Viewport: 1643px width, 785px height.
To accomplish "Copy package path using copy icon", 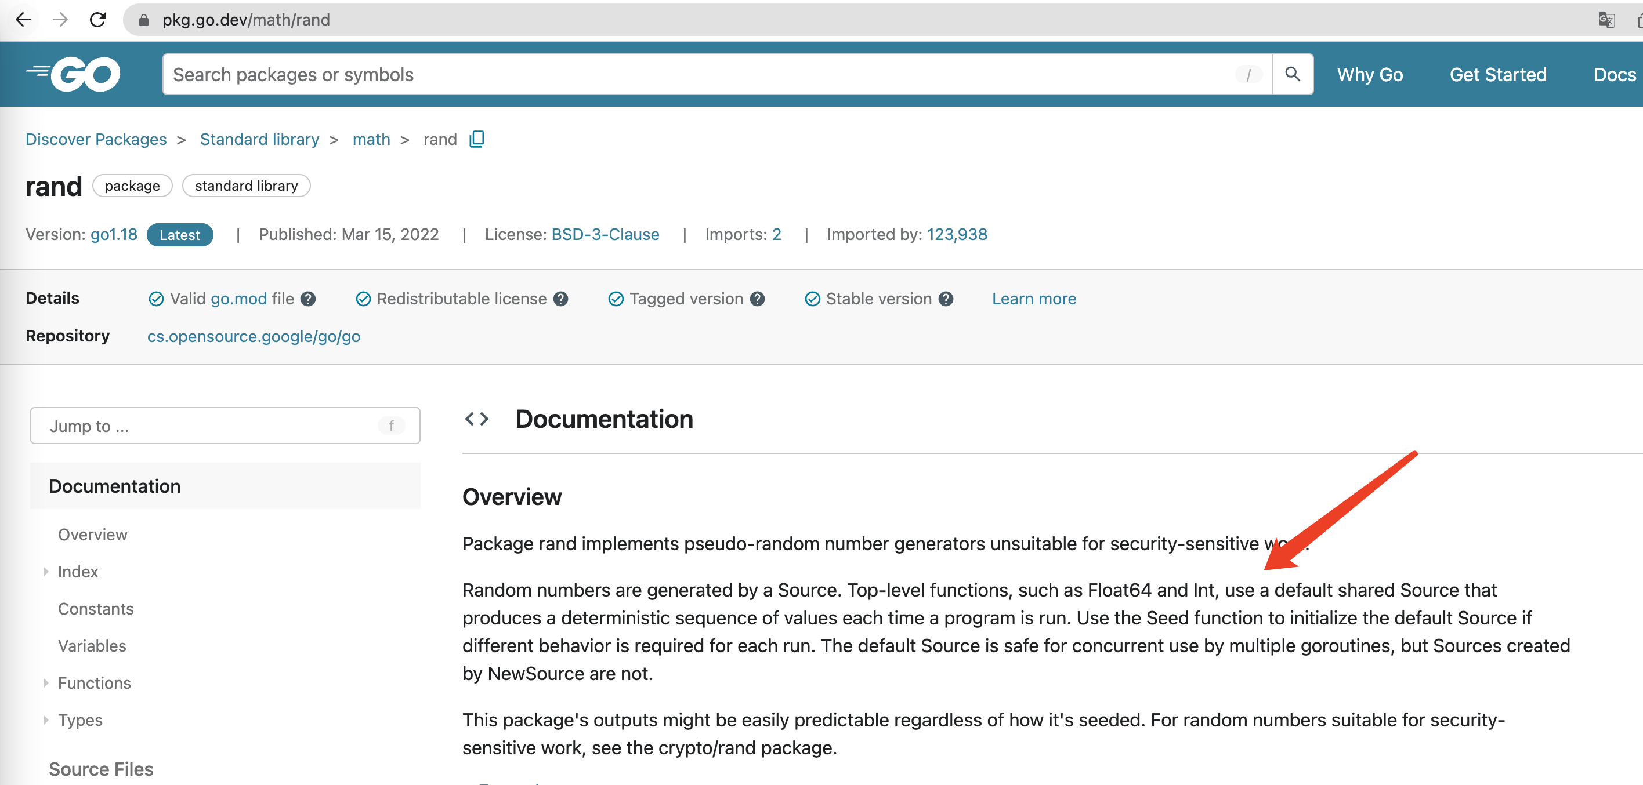I will [476, 140].
